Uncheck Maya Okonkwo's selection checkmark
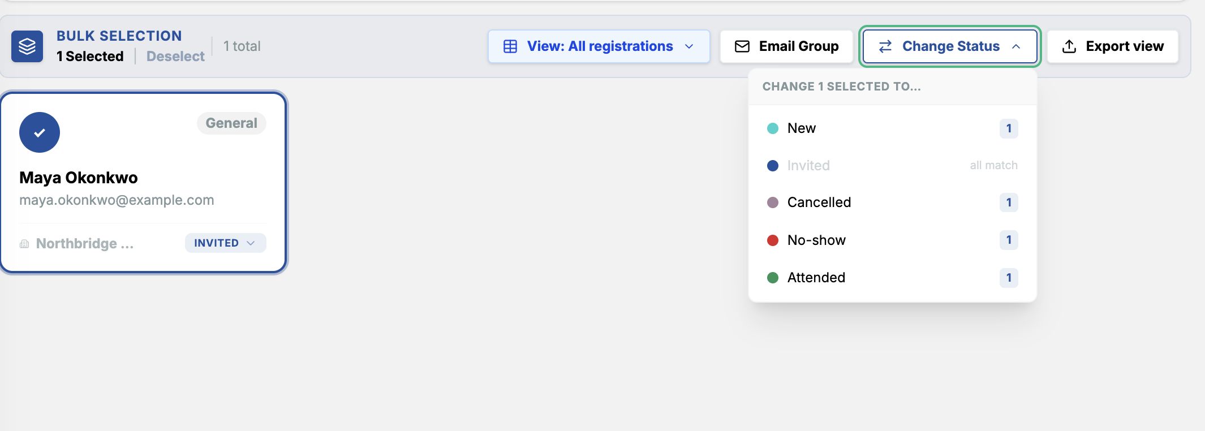1205x431 pixels. pos(40,132)
